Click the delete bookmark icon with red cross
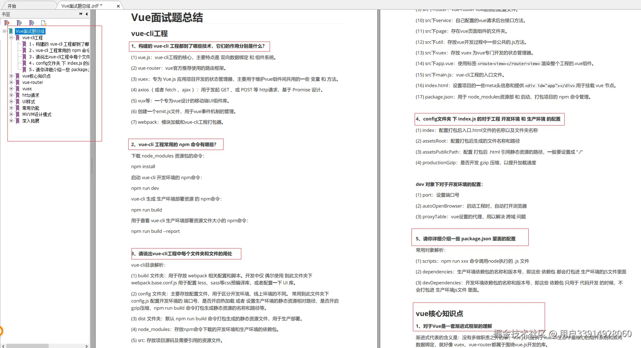 [x=7, y=23]
